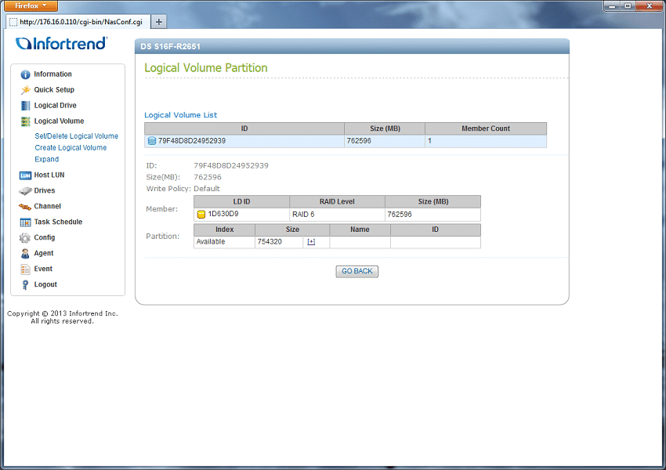This screenshot has width=666, height=470.
Task: Open the Drives menu item
Action: point(45,190)
